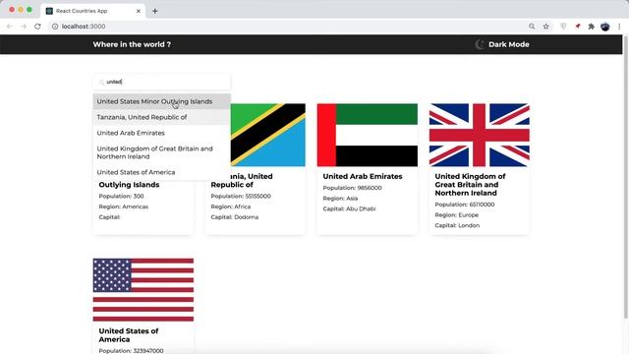Go forward in browser history
The height and width of the screenshot is (354, 629).
24,27
